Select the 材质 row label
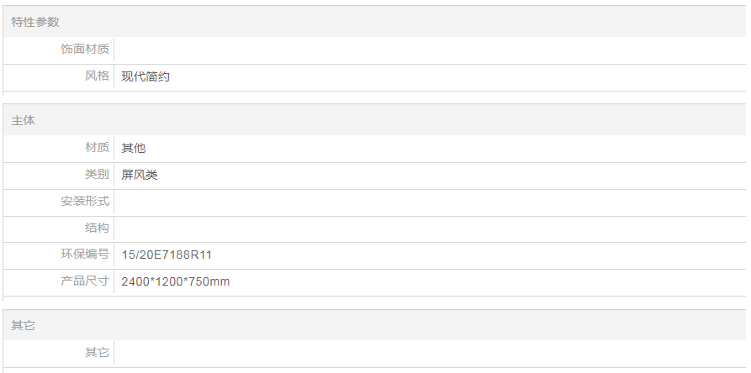This screenshot has height=373, width=751. click(x=97, y=148)
